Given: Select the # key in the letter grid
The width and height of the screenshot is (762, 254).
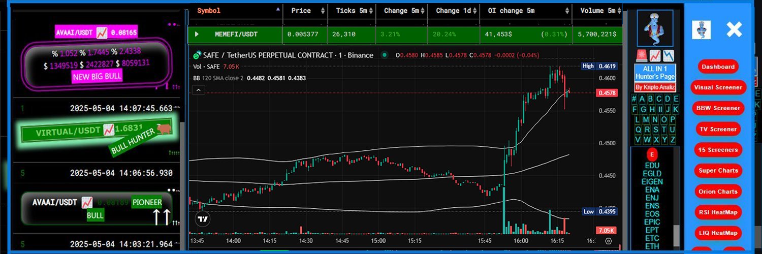Looking at the screenshot, I should [634, 99].
